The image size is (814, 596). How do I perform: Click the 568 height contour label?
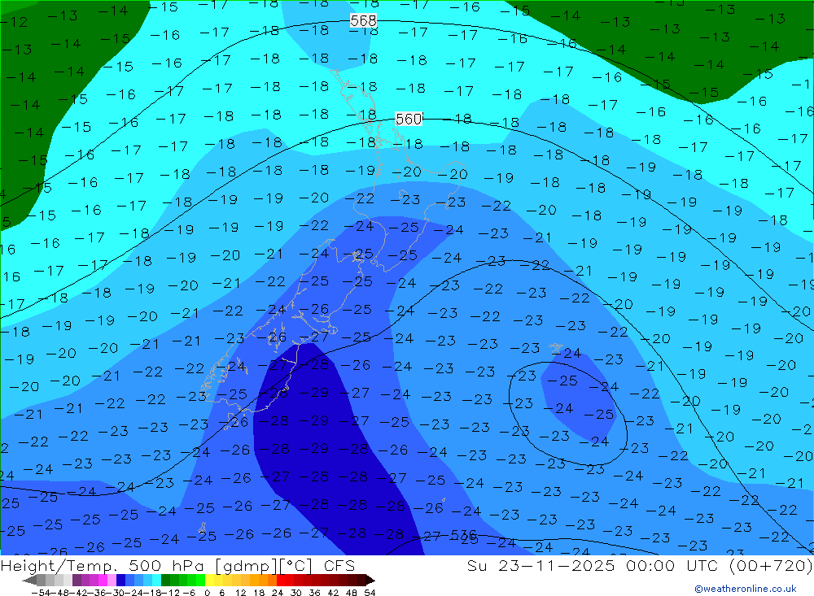[x=363, y=21]
